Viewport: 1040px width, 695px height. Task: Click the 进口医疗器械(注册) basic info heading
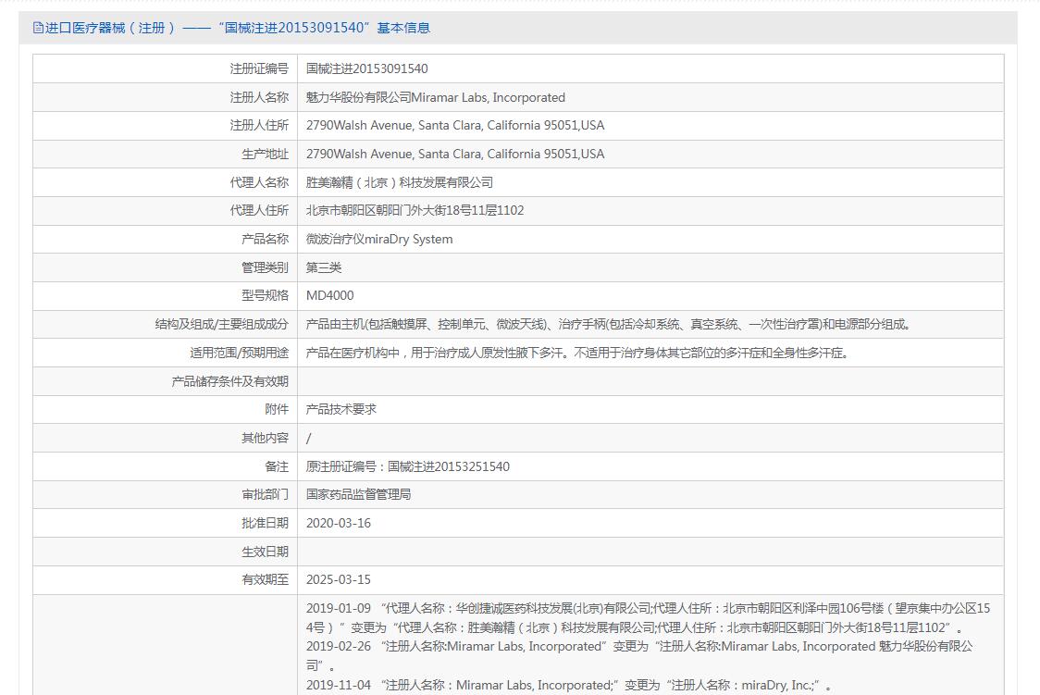(x=238, y=28)
